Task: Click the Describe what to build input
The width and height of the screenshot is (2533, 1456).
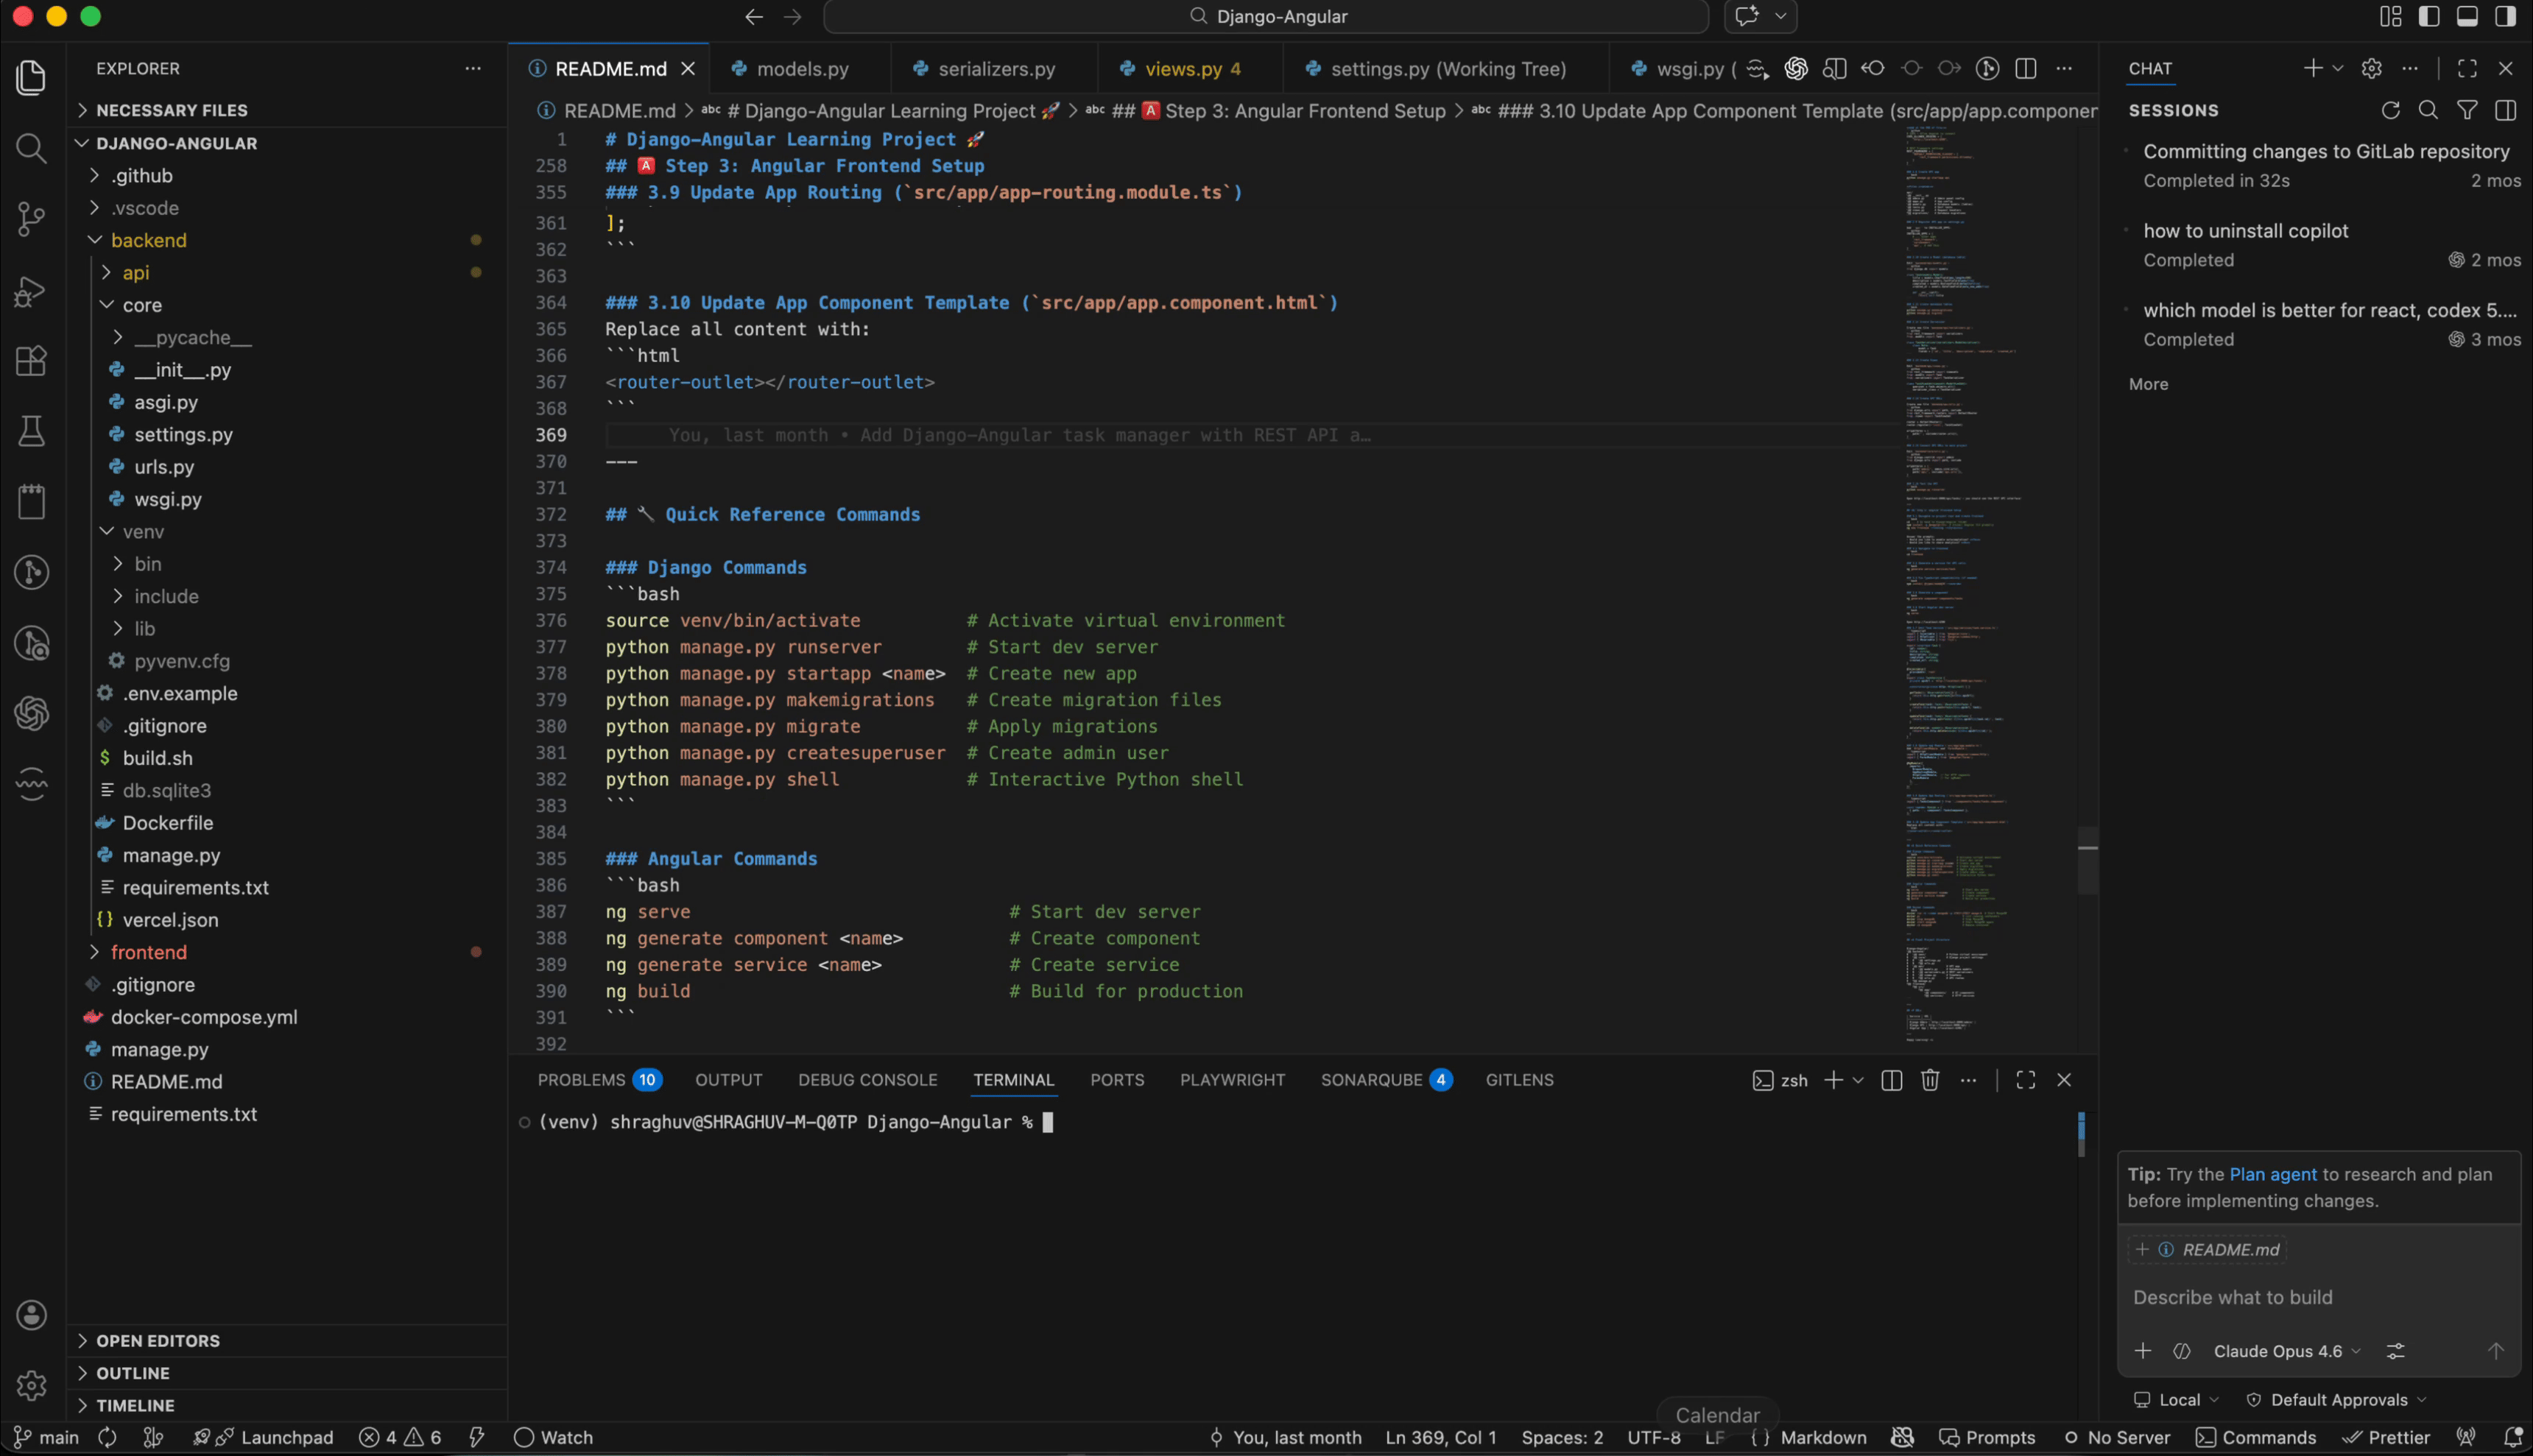Action: pyautogui.click(x=2318, y=1297)
